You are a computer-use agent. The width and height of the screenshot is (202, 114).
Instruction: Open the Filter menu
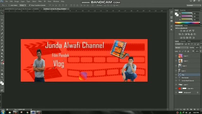click(40, 1)
